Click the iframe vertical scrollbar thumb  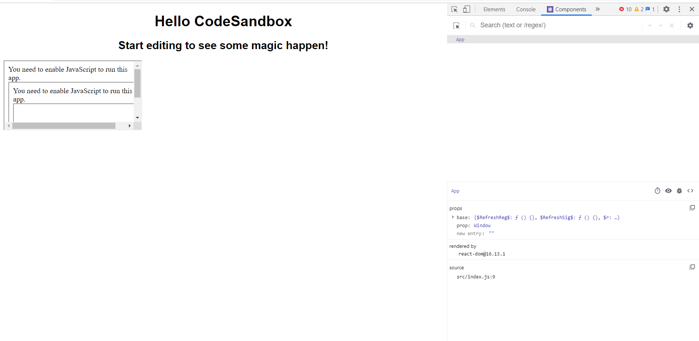tap(137, 83)
